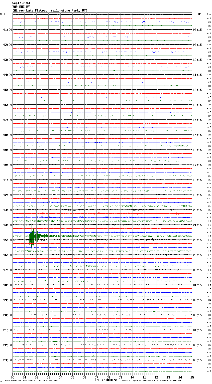Select the 23:00 MST hour label
212x384 pixels.
8,360
